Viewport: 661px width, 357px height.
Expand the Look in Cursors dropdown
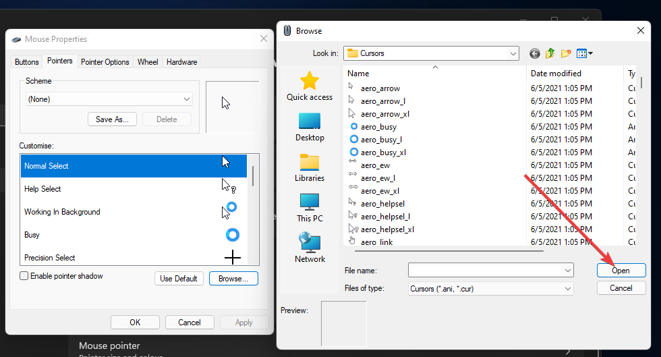tap(513, 53)
